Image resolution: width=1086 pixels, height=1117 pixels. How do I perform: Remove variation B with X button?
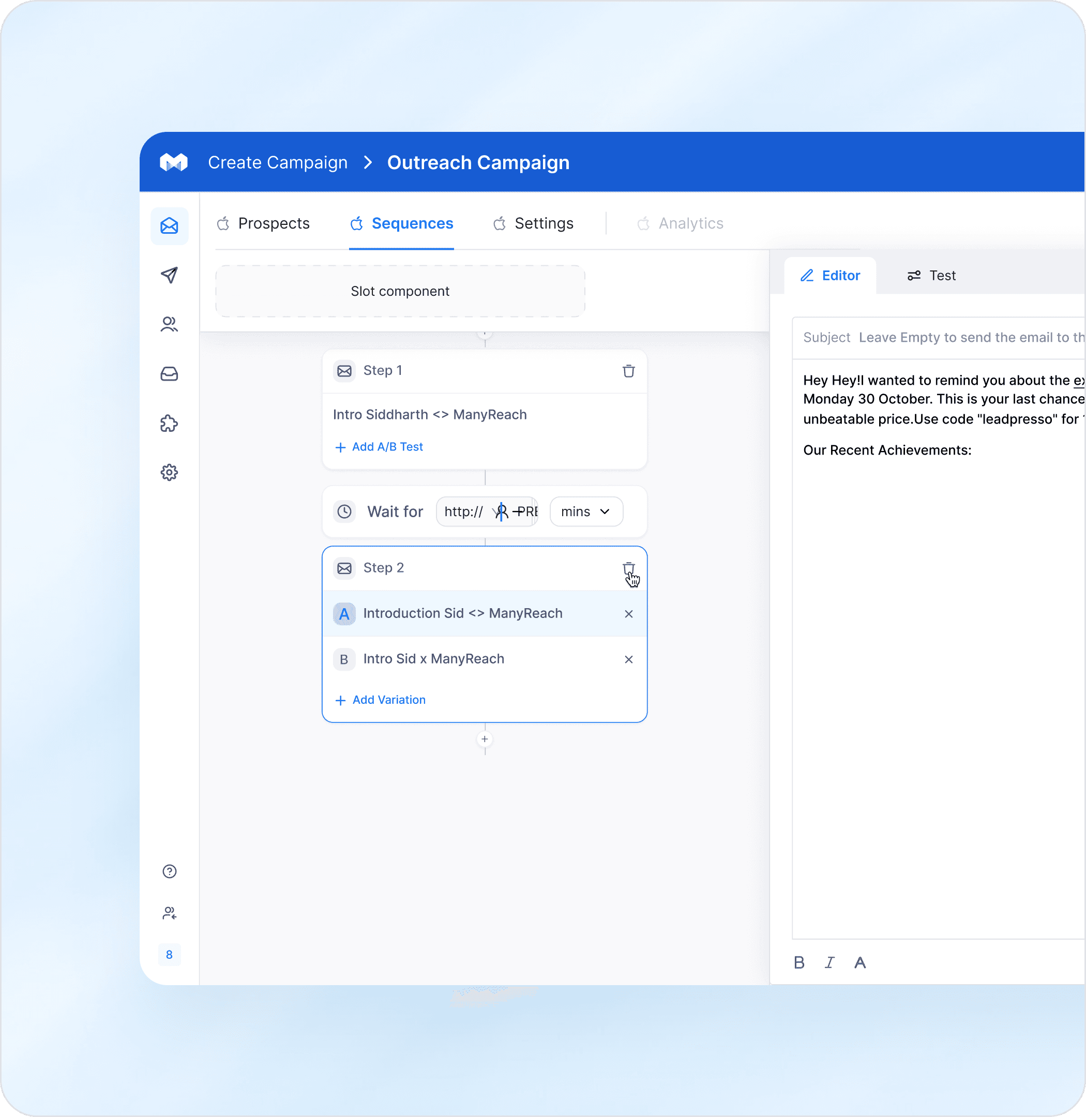point(628,659)
